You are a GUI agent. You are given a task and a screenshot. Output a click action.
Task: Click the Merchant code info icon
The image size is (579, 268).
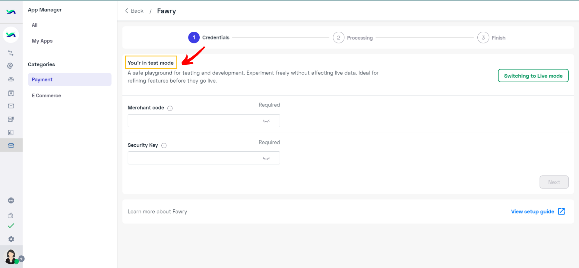tap(170, 108)
